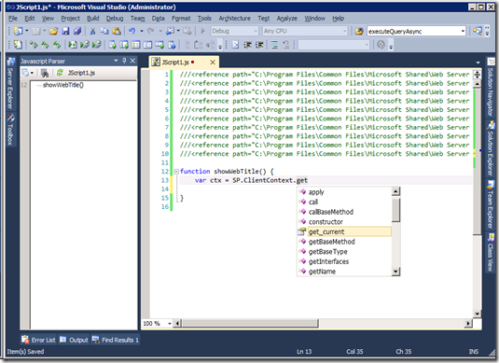Viewport: 499px width, 363px height.
Task: Open the Architecture menu
Action: tap(234, 19)
